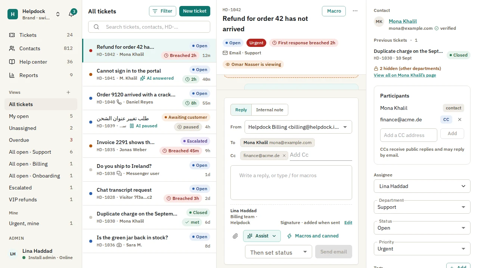478x268 pixels.
Task: Go to Help center
Action: coord(41,62)
